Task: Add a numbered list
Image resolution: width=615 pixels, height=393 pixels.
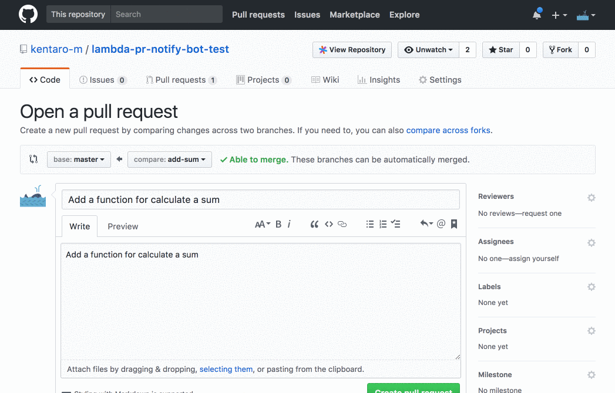Action: click(x=383, y=224)
